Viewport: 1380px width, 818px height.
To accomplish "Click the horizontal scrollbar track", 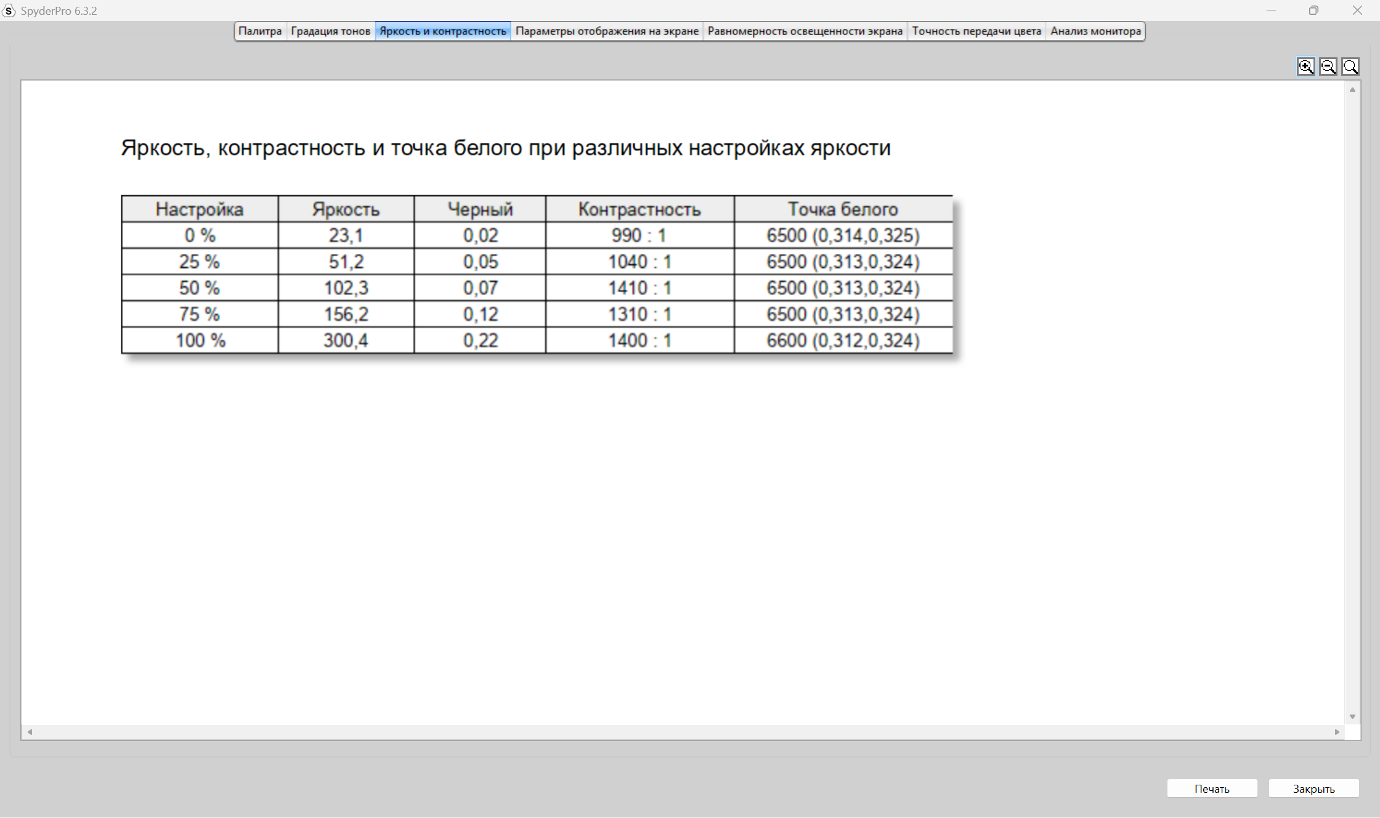I will click(678, 732).
